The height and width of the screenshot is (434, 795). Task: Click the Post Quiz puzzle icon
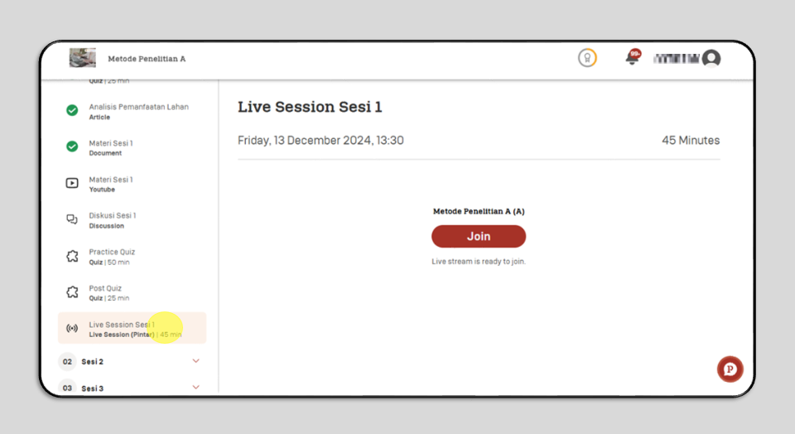[x=72, y=292]
